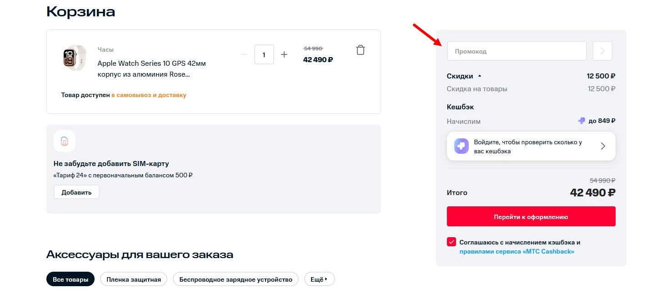This screenshot has width=652, height=293.
Task: Switch to the «Пленка защитная» category
Action: coord(133,279)
